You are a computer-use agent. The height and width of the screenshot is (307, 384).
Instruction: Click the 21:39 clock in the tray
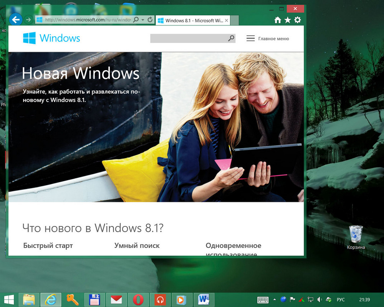364,300
